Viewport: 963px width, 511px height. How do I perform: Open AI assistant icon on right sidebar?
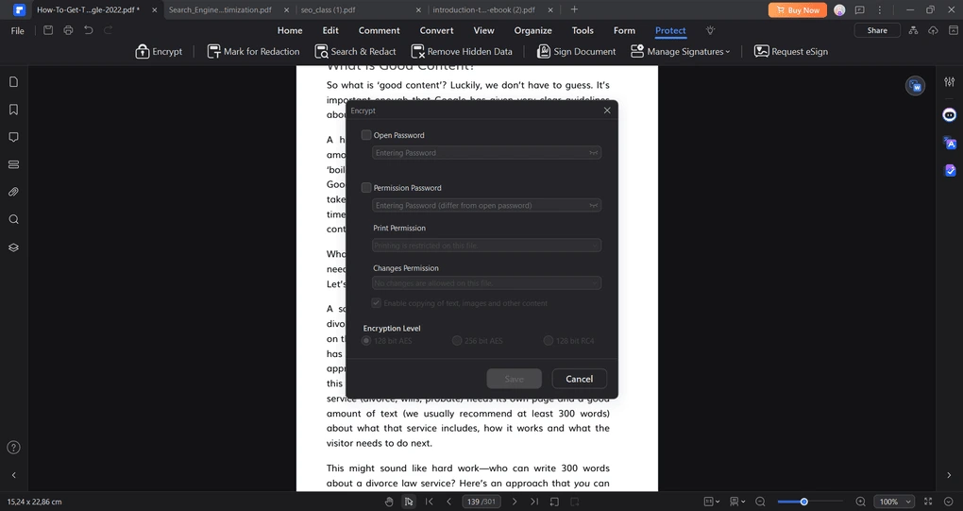(x=950, y=115)
